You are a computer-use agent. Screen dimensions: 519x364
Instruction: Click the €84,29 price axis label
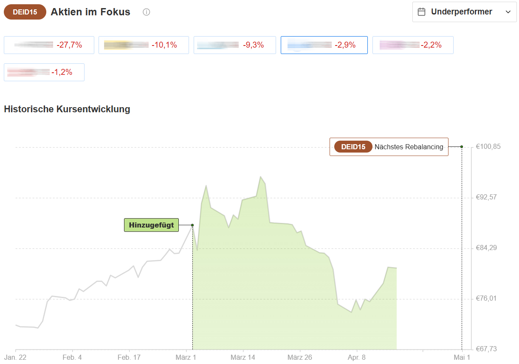[x=486, y=248]
